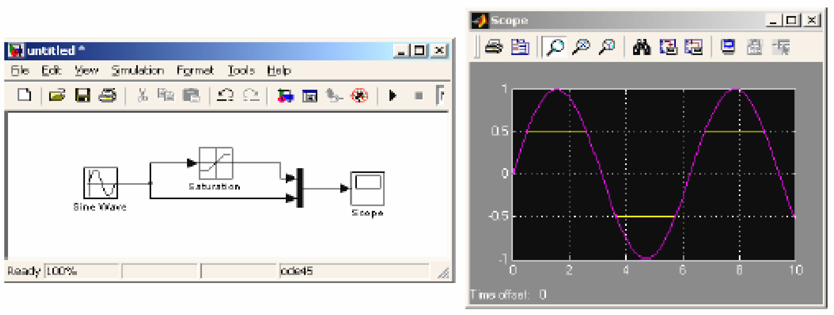Toggle the Model Browser icon
834x315 pixels.
coord(310,96)
